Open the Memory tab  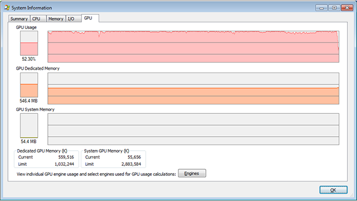[x=56, y=19]
